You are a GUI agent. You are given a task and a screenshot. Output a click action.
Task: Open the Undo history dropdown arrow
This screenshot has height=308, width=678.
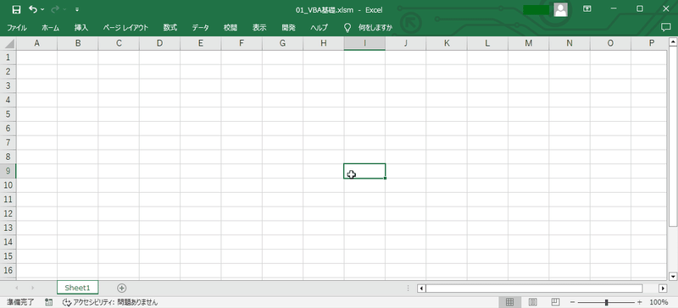click(x=42, y=9)
